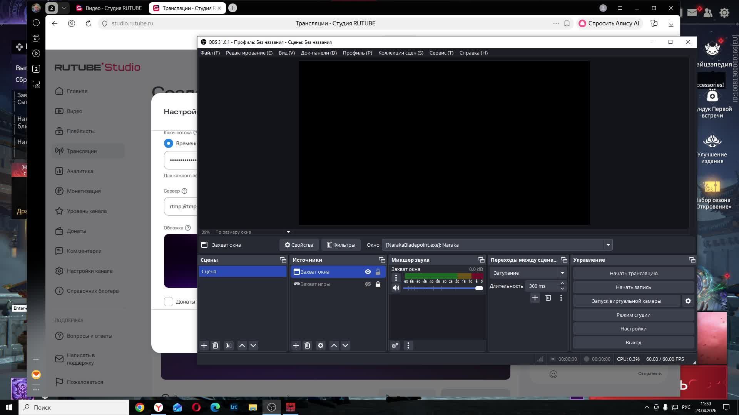Open Аналитика in RUTUBE Studio sidebar
Image resolution: width=739 pixels, height=415 pixels.
(x=80, y=171)
